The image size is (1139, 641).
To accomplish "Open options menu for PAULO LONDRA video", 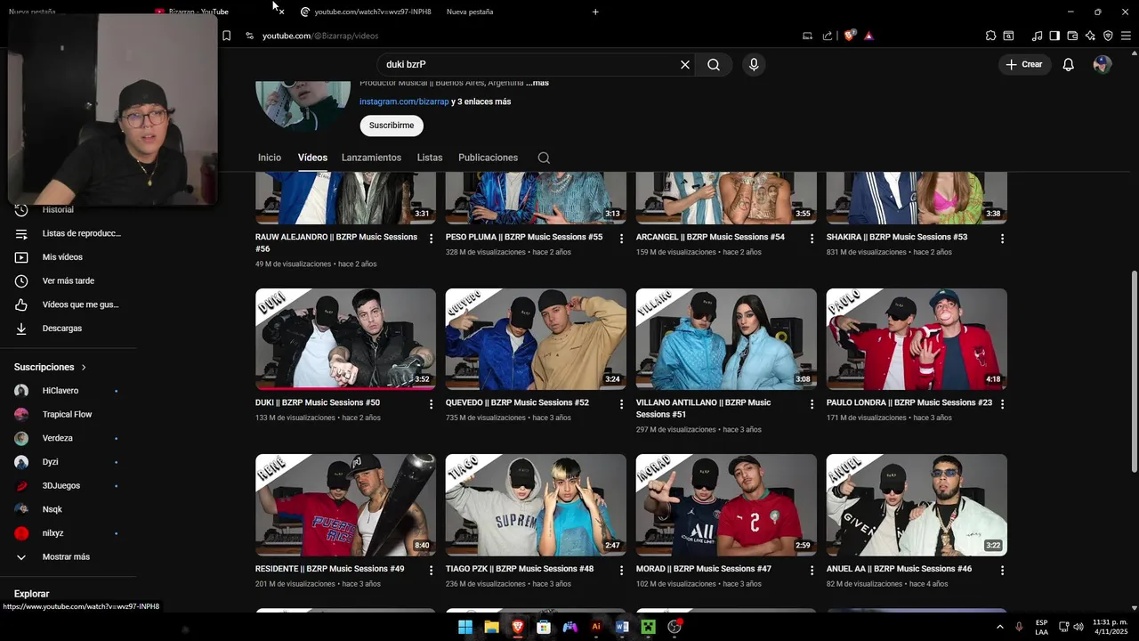I will pos(1002,404).
